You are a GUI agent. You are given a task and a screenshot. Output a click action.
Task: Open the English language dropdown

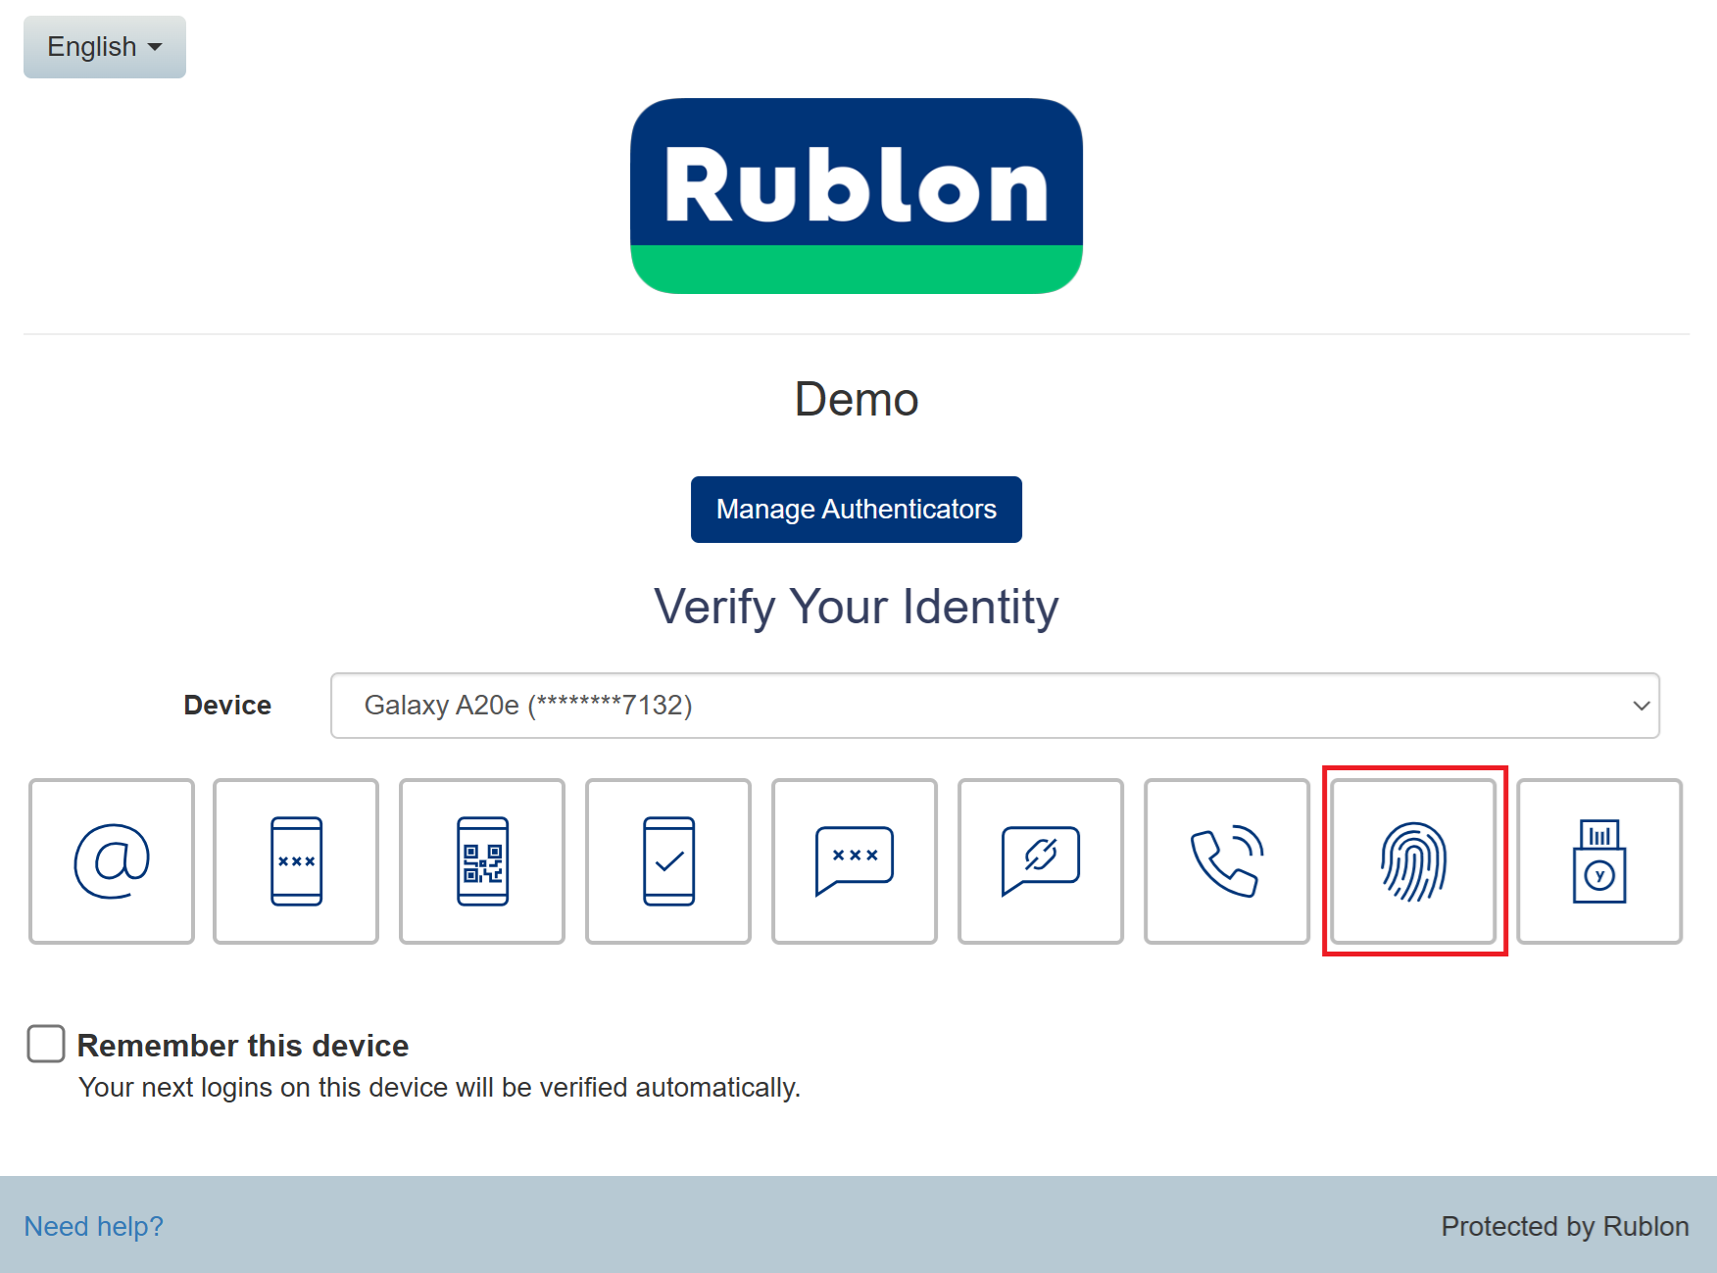(x=105, y=47)
